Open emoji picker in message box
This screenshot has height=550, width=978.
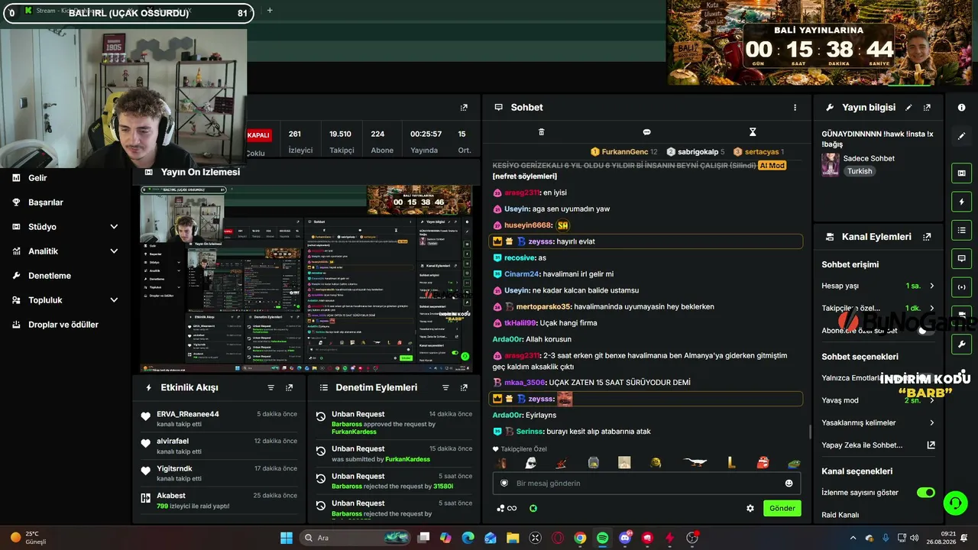(x=789, y=483)
